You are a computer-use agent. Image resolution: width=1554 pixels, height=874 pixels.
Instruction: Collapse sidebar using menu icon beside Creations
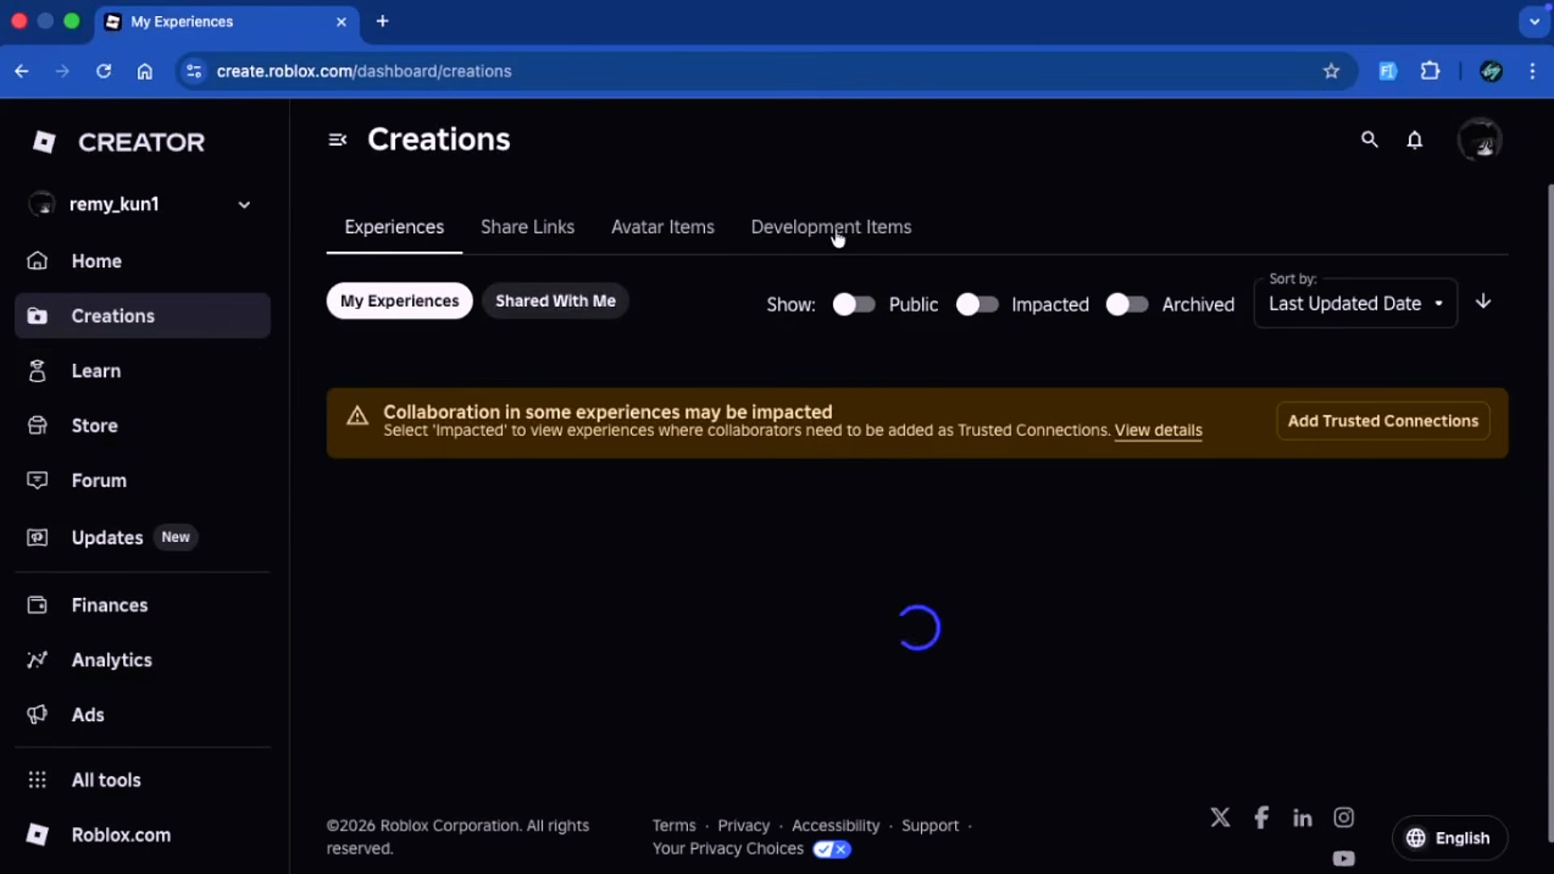pos(338,140)
